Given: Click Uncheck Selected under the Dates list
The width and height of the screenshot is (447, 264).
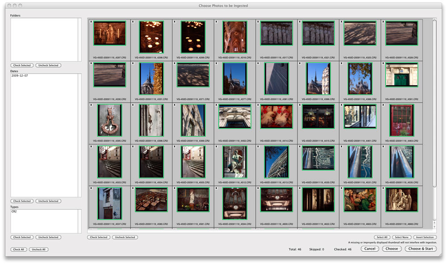Looking at the screenshot, I should (x=48, y=201).
